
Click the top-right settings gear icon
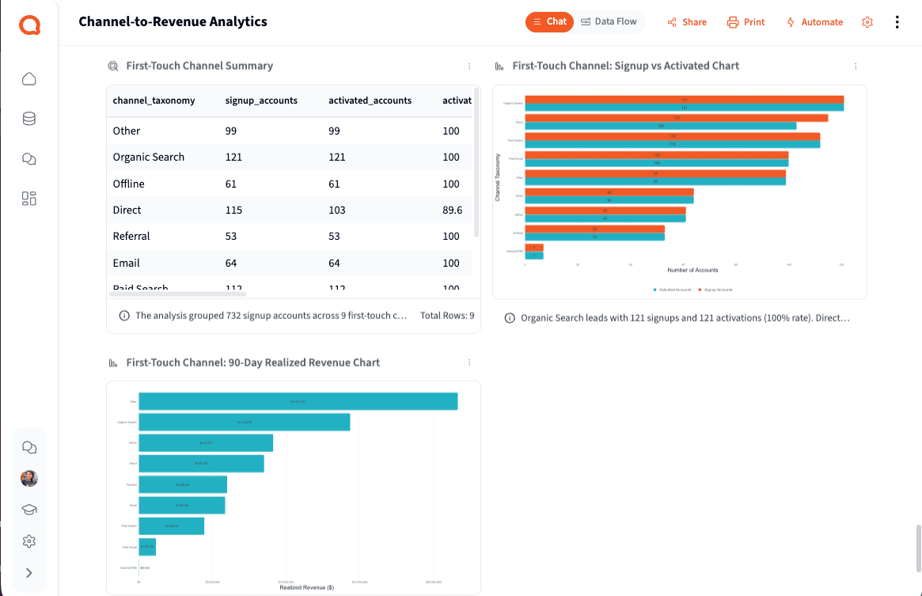coord(867,22)
